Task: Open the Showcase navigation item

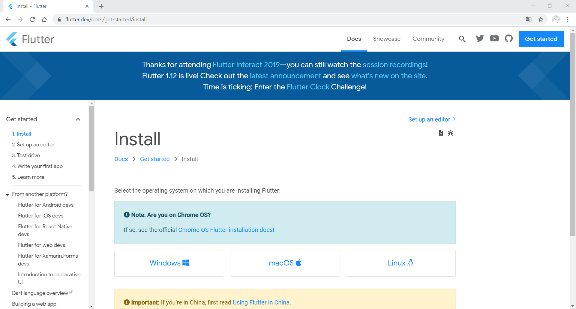Action: coord(387,39)
